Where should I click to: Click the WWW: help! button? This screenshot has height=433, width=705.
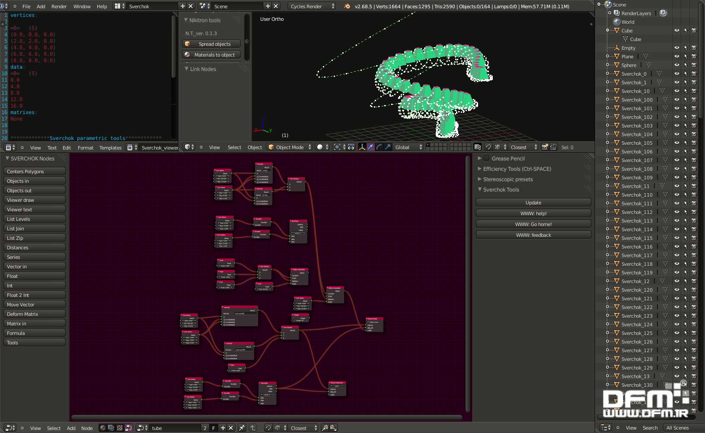(x=533, y=213)
